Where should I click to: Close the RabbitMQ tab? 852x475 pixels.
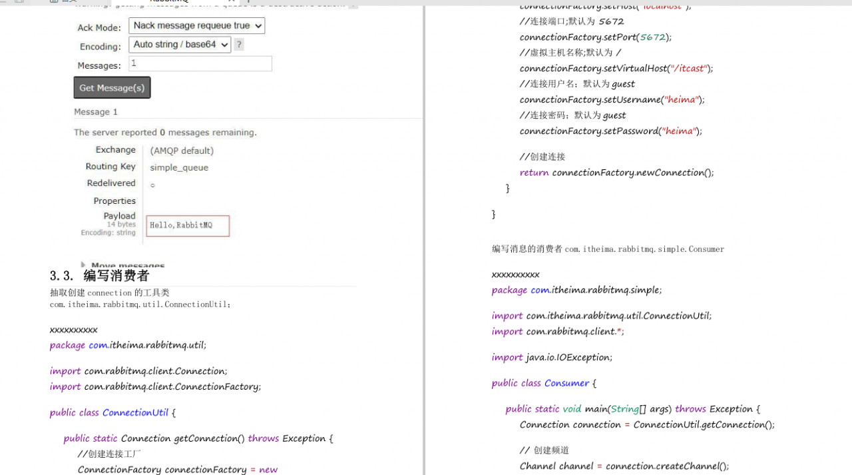pyautogui.click(x=232, y=2)
